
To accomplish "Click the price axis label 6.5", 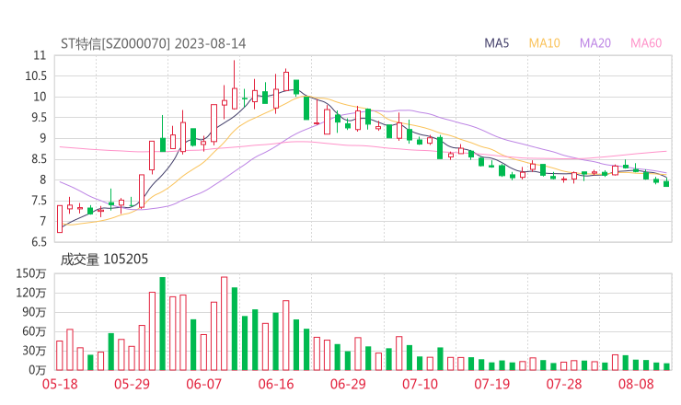I will [x=38, y=242].
